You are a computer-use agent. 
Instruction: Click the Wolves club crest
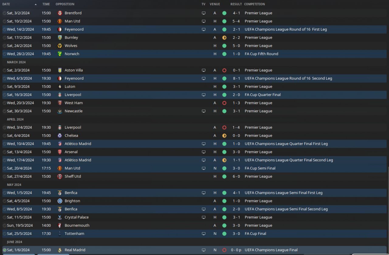[60, 46]
